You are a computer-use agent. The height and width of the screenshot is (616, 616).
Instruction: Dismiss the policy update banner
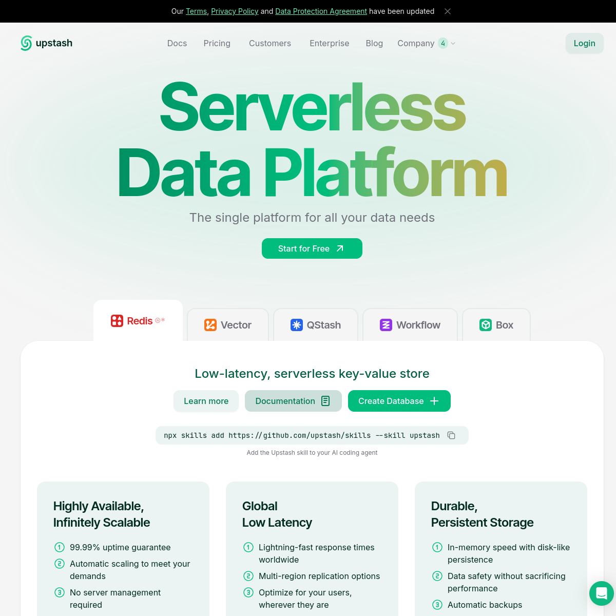pyautogui.click(x=448, y=11)
